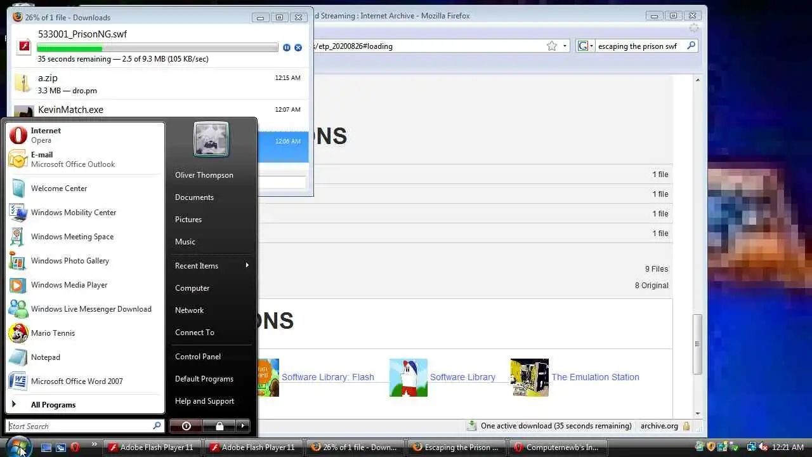This screenshot has height=457, width=812.
Task: Open Windows Photo Gallery
Action: click(x=84, y=261)
